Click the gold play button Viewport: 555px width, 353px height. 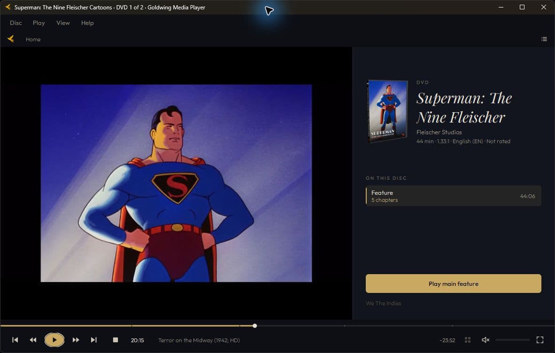(x=54, y=340)
